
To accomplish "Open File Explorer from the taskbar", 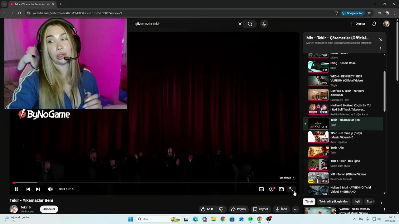I will [x=214, y=219].
